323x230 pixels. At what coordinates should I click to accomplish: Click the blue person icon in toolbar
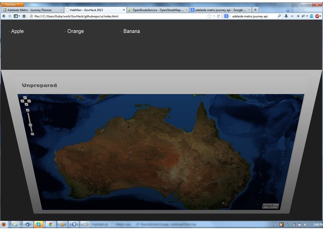point(312,16)
